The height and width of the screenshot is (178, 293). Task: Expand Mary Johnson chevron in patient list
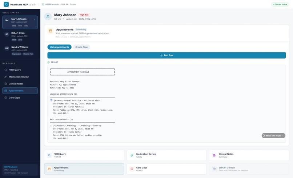(35, 20)
